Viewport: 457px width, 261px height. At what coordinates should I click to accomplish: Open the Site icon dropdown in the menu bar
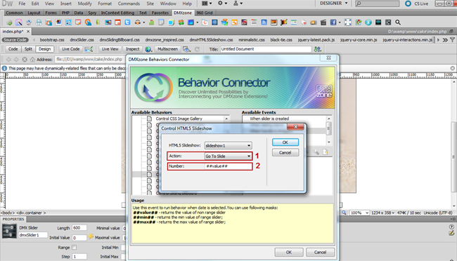[x=238, y=4]
